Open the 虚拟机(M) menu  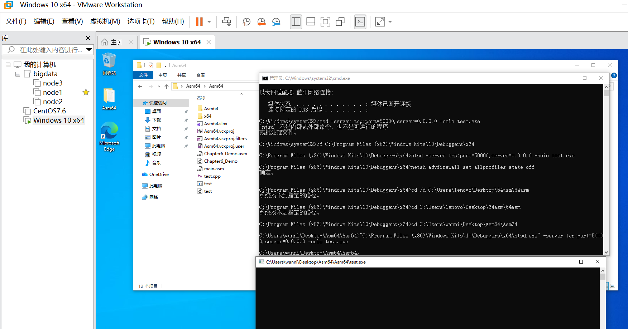105,21
